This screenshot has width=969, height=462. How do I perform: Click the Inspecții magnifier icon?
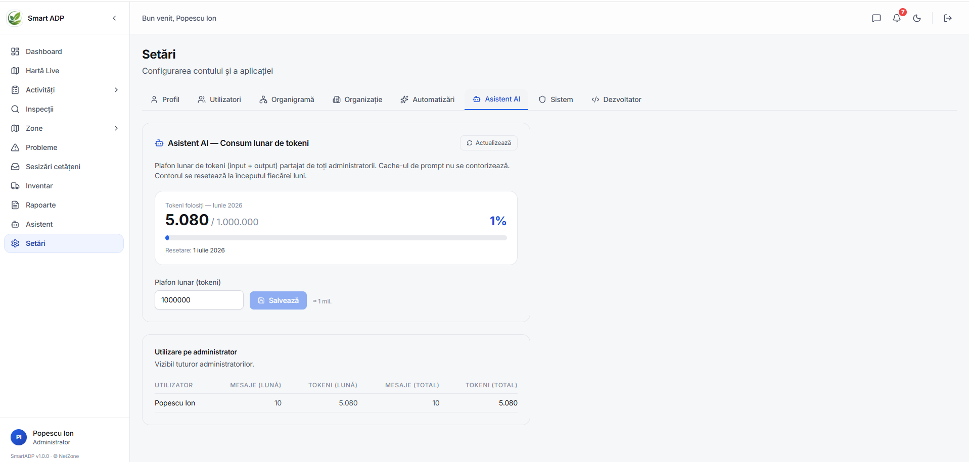(x=15, y=109)
